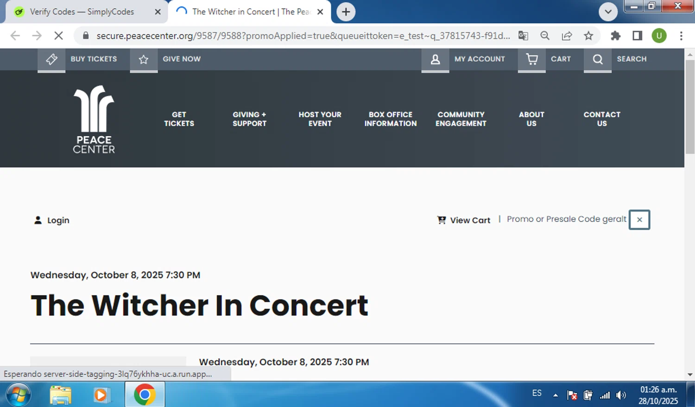The height and width of the screenshot is (407, 695).
Task: Toggle the Chrome side panel
Action: [x=637, y=36]
